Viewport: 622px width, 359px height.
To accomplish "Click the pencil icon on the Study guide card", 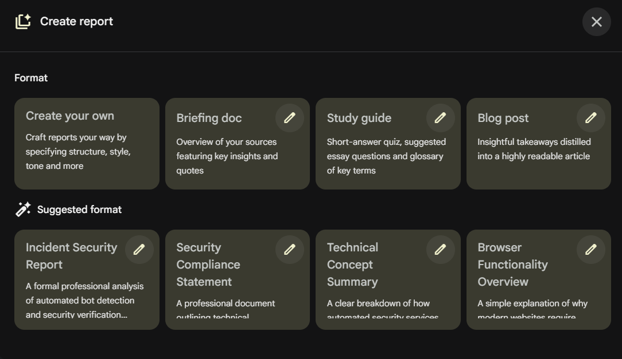I will click(x=440, y=118).
